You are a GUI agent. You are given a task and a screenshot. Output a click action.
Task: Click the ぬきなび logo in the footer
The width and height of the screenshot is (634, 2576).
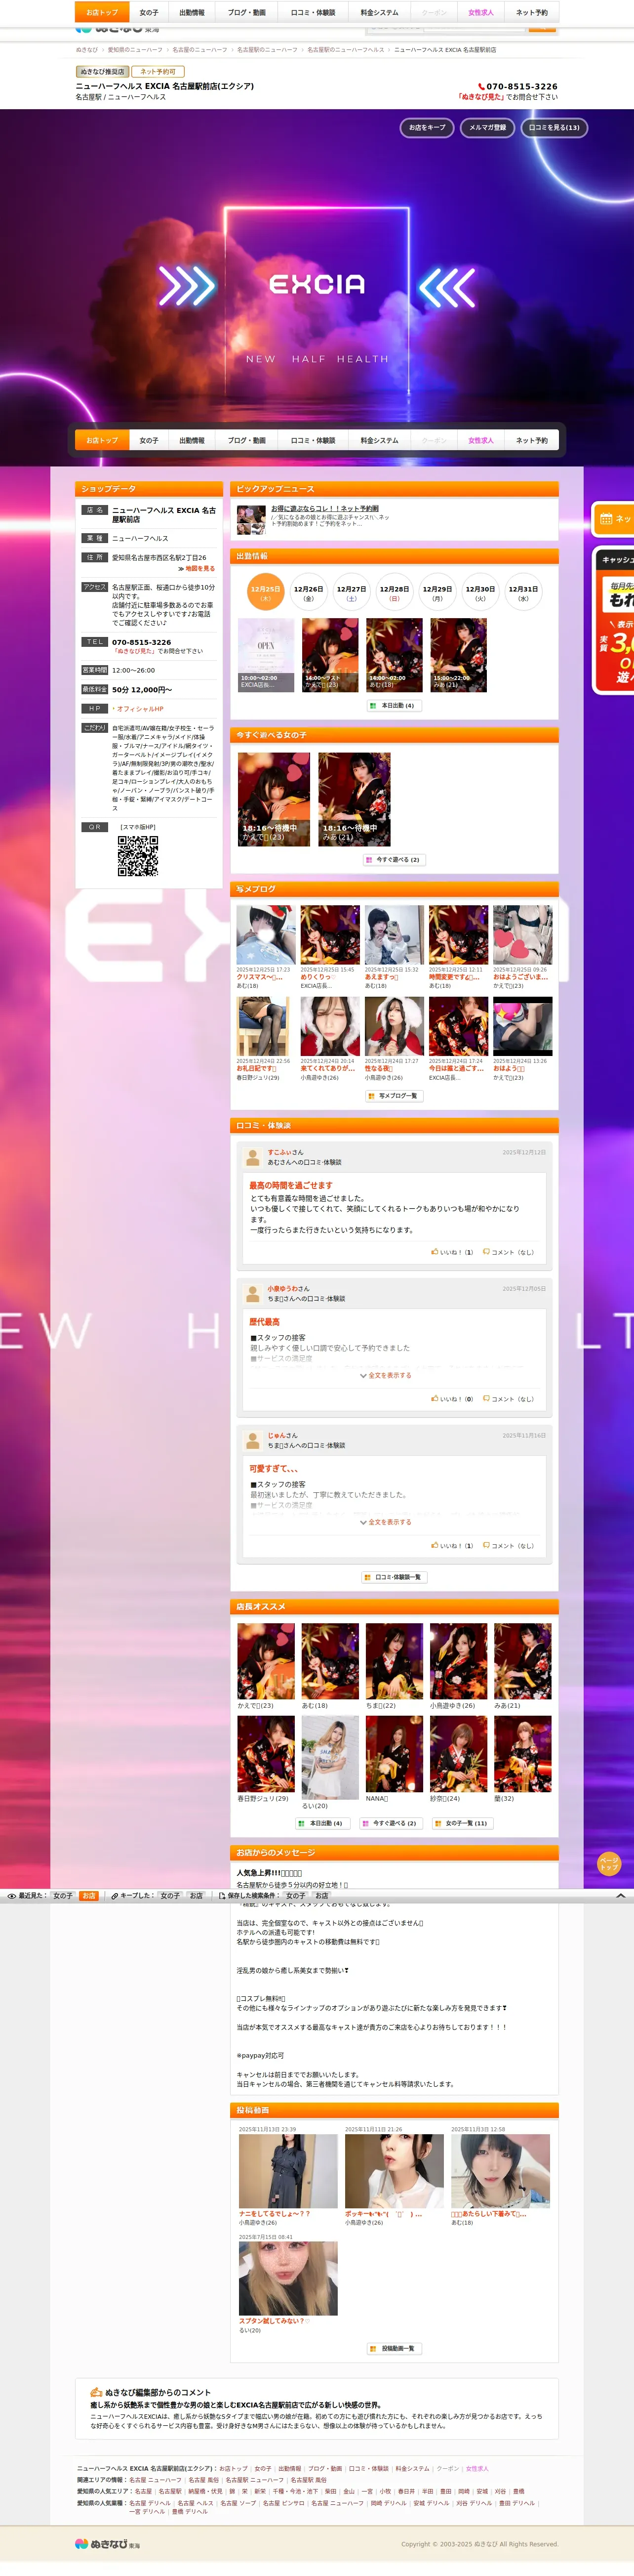(108, 2543)
